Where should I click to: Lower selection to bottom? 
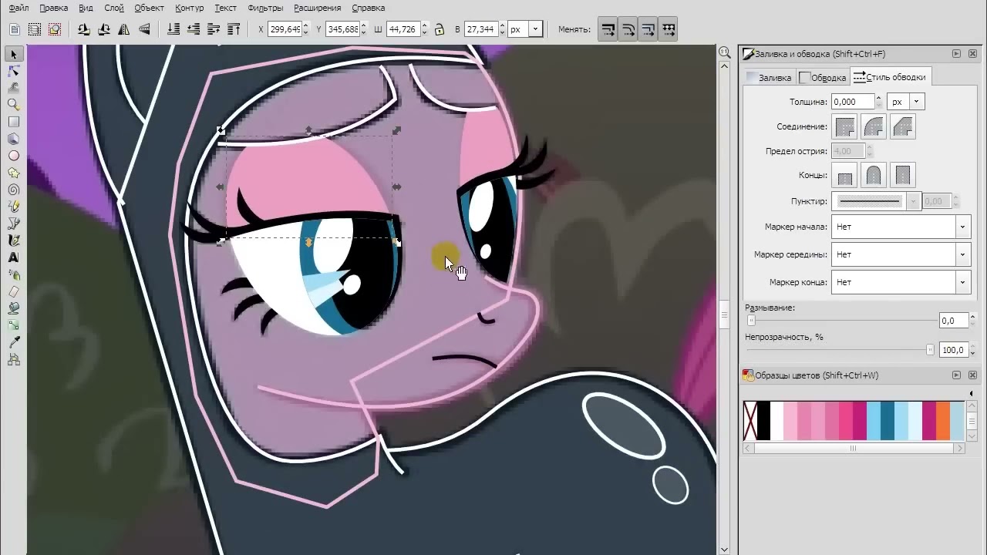coord(173,29)
